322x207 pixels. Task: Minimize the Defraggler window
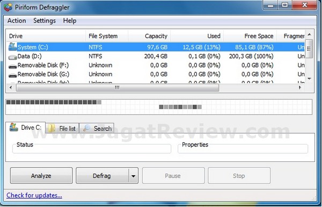point(270,5)
